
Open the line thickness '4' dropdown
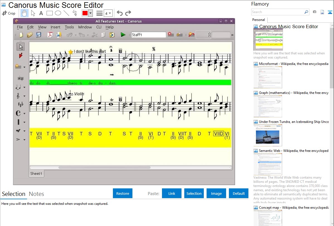point(108,13)
